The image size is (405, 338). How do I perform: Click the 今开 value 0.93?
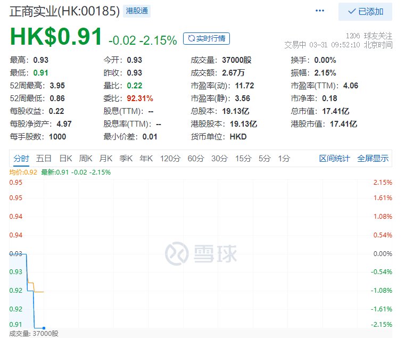pyautogui.click(x=134, y=60)
